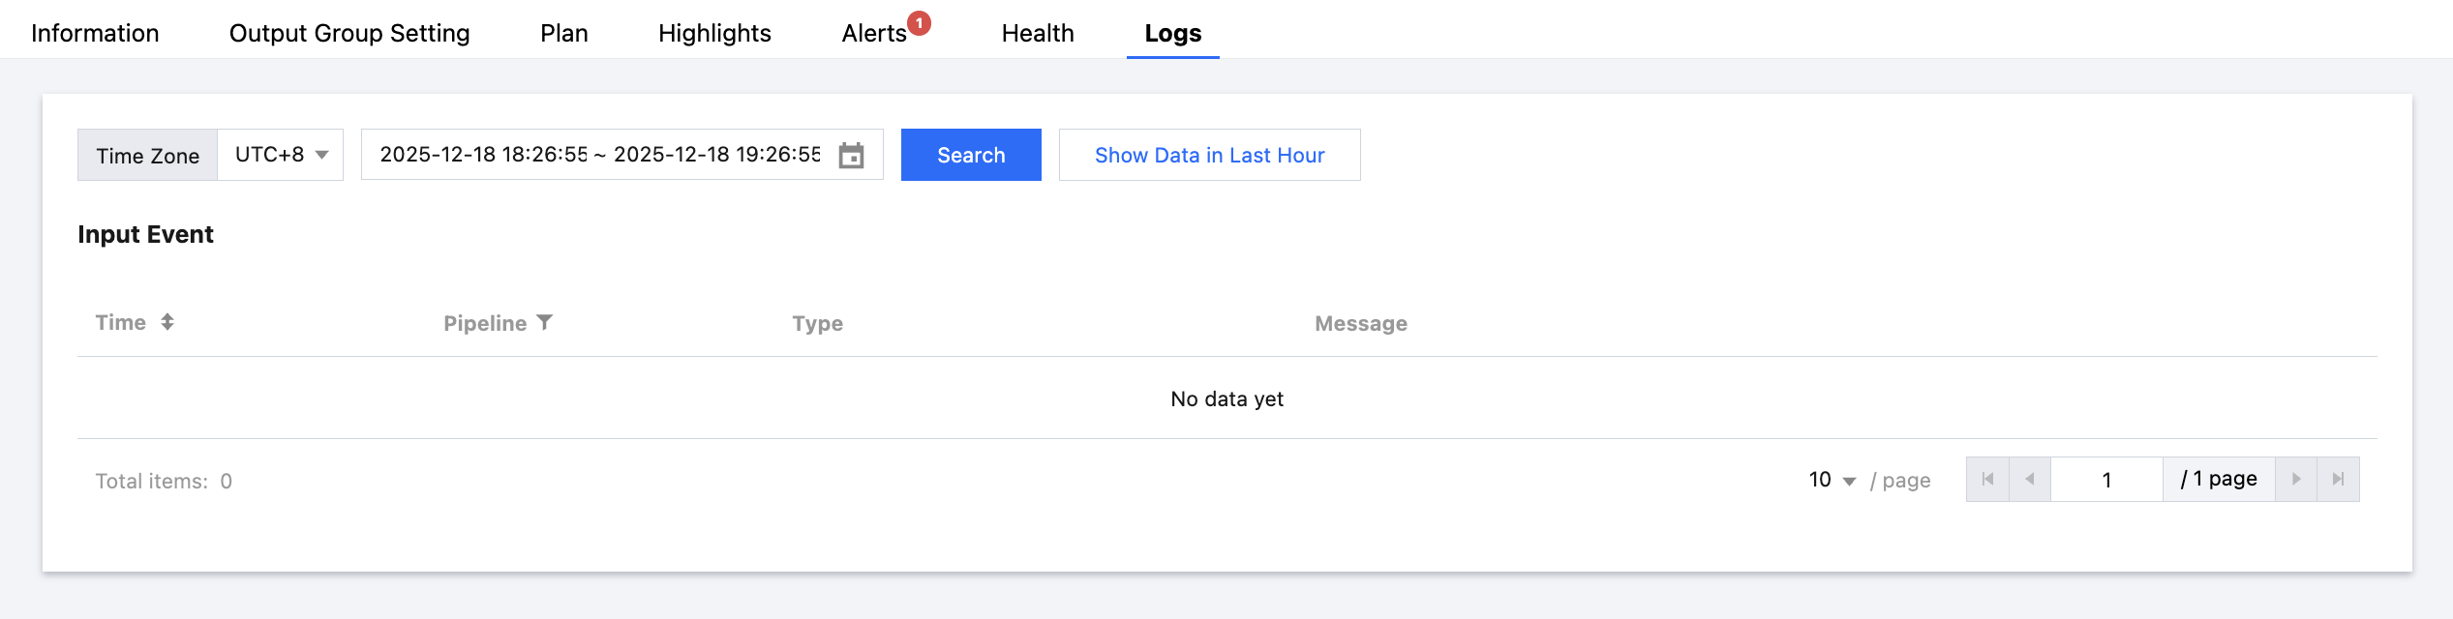This screenshot has width=2453, height=619.
Task: Change the 10 items per page dropdown
Action: click(x=1832, y=480)
